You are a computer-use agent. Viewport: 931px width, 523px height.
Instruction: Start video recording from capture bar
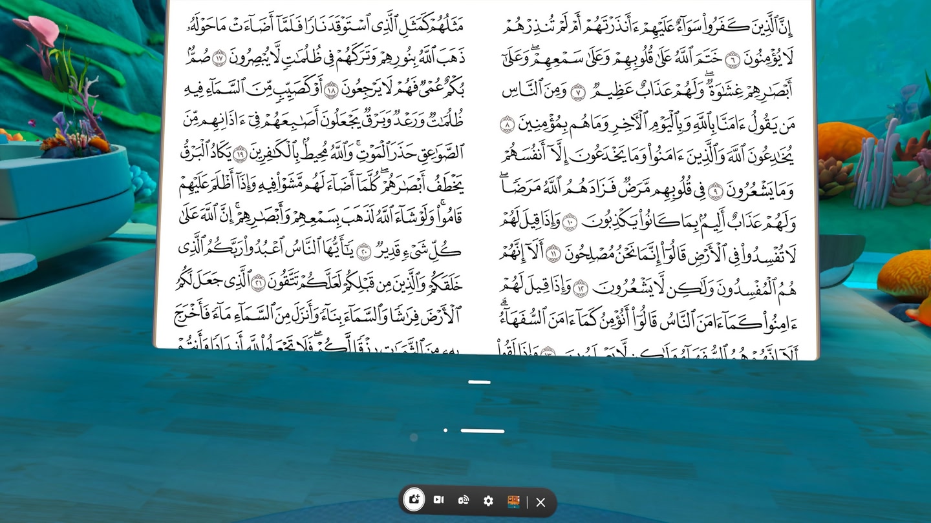point(438,500)
